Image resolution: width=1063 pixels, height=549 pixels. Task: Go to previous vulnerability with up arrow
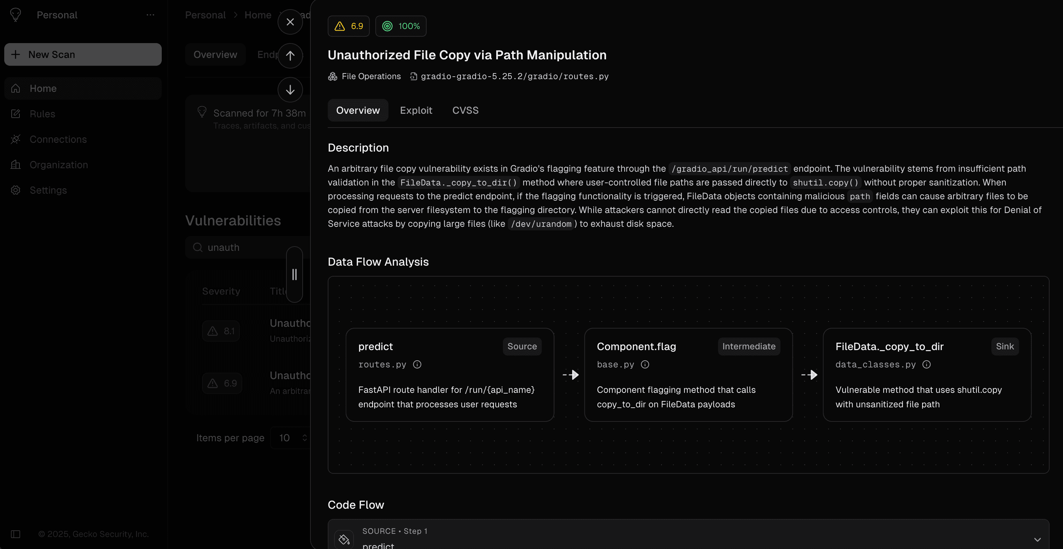pyautogui.click(x=290, y=56)
